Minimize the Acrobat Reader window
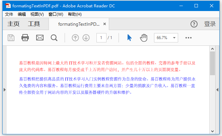Viewport: 222px width, 136px height. 181,6
